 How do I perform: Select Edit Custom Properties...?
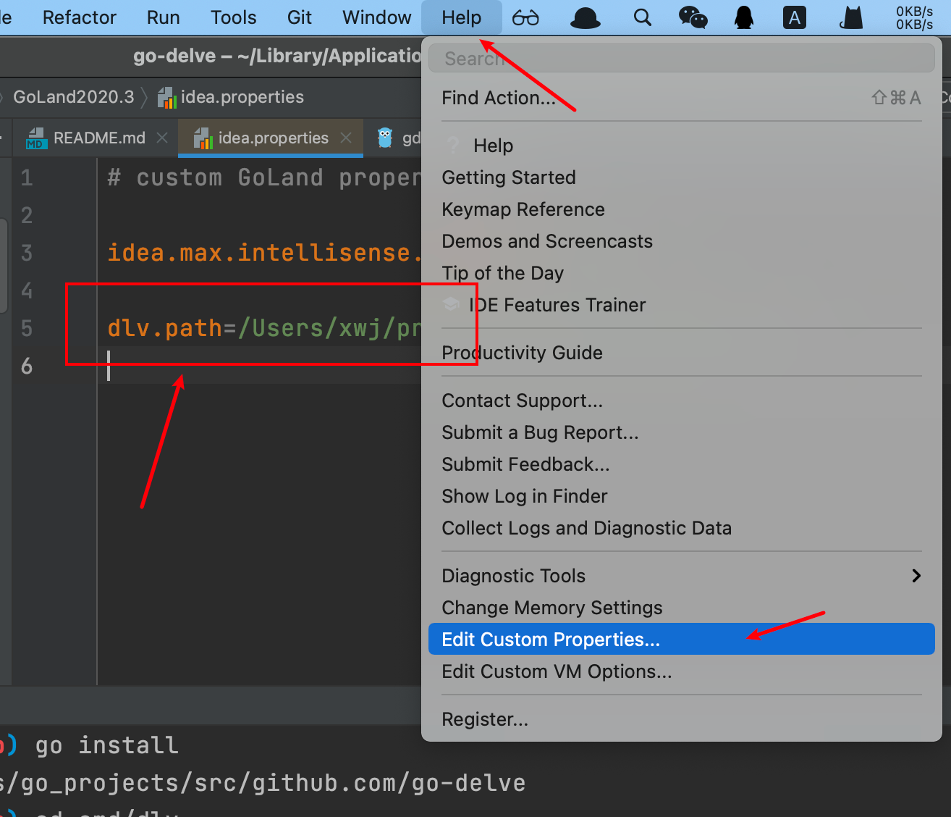click(681, 639)
